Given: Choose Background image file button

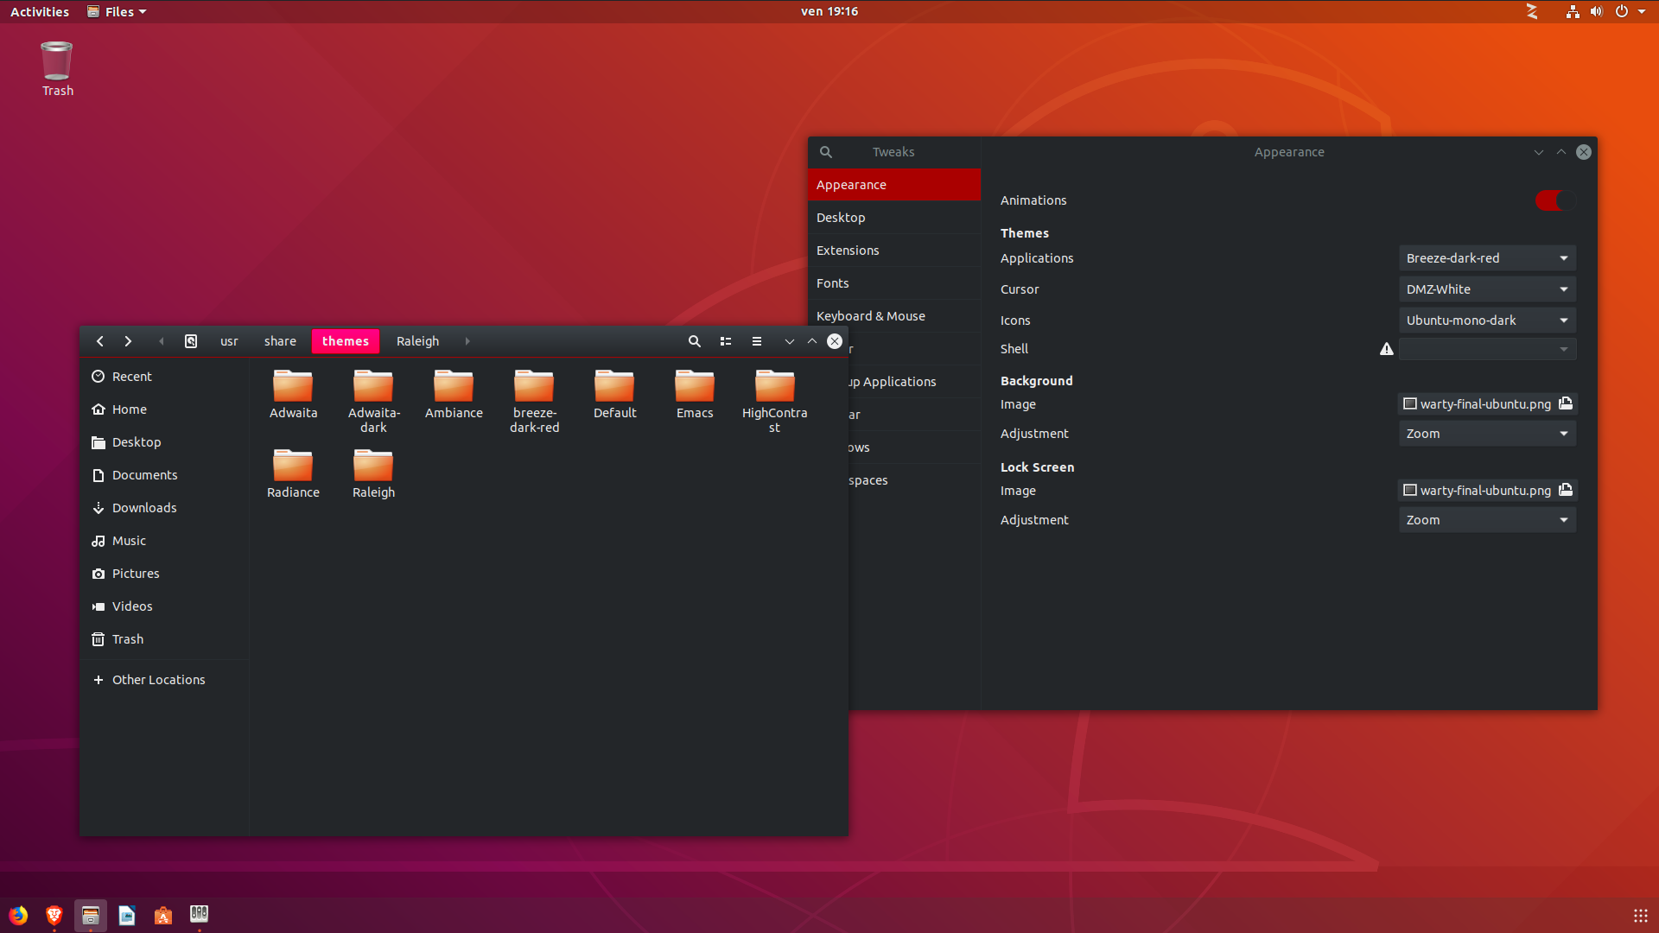Looking at the screenshot, I should 1487,404.
